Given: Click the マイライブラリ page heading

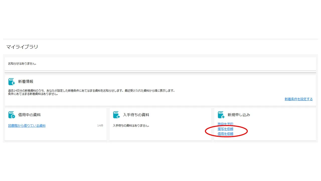Looking at the screenshot, I should tap(22, 47).
